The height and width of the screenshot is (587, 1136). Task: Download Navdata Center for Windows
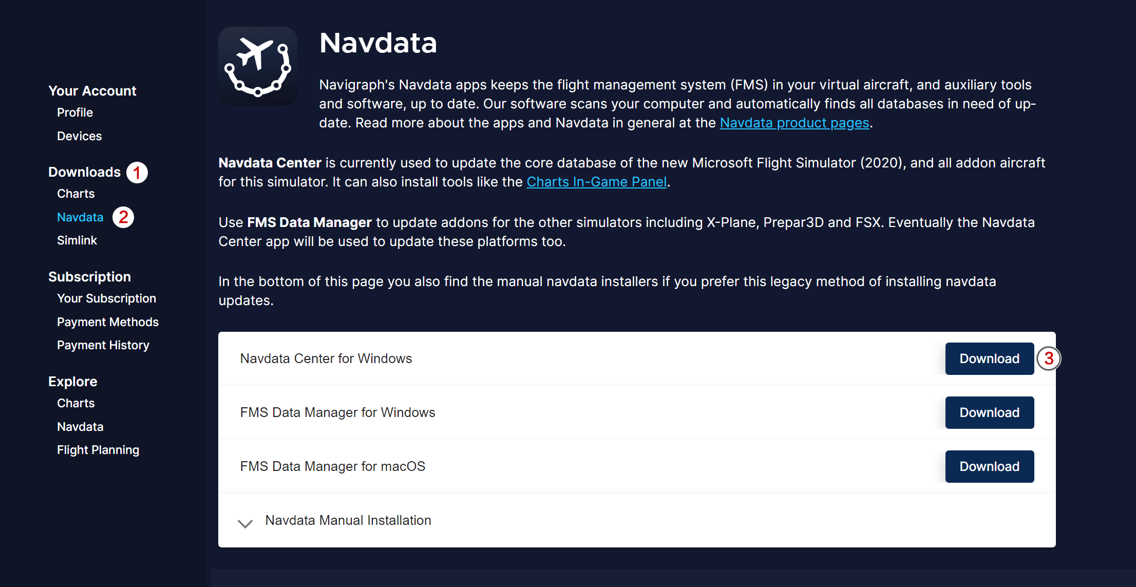tap(989, 358)
